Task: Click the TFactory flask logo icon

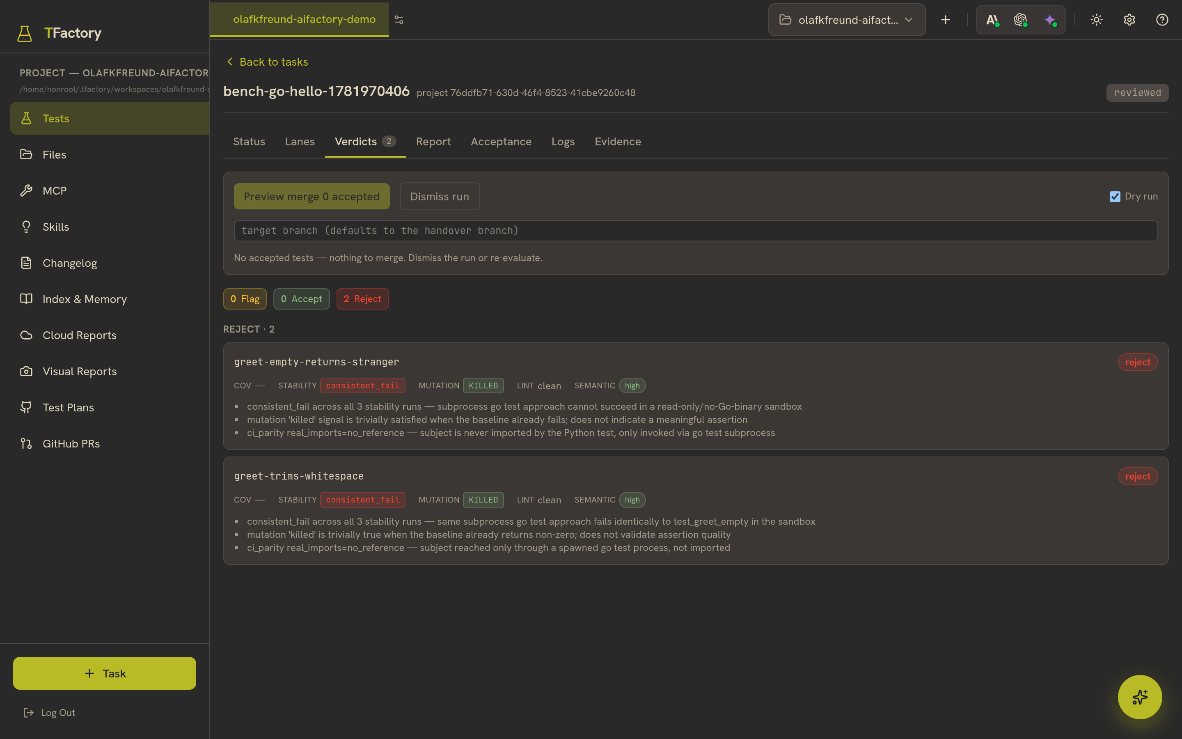Action: coord(25,33)
